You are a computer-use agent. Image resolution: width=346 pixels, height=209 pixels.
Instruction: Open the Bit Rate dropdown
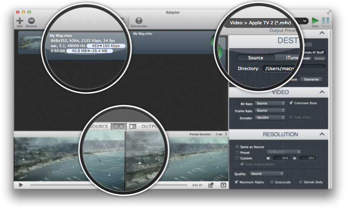[270, 103]
